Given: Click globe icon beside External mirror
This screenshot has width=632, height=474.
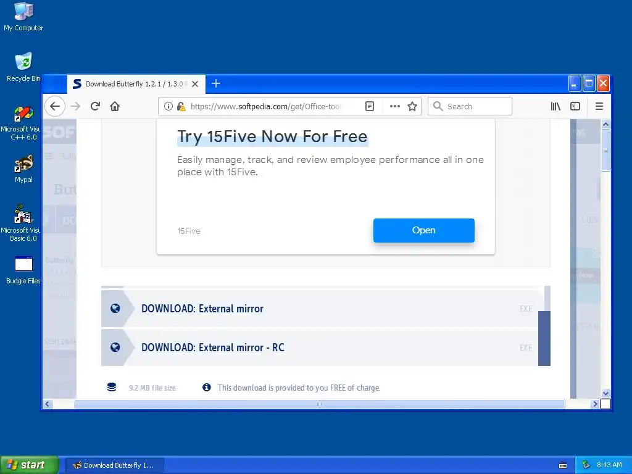Looking at the screenshot, I should [115, 309].
